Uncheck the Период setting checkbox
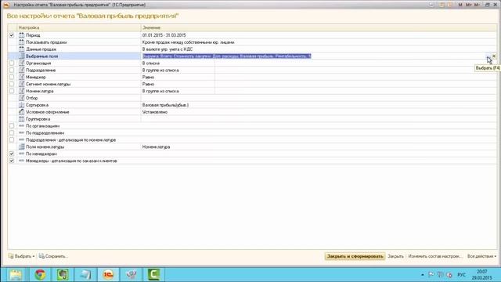This screenshot has height=282, width=501. [x=12, y=35]
